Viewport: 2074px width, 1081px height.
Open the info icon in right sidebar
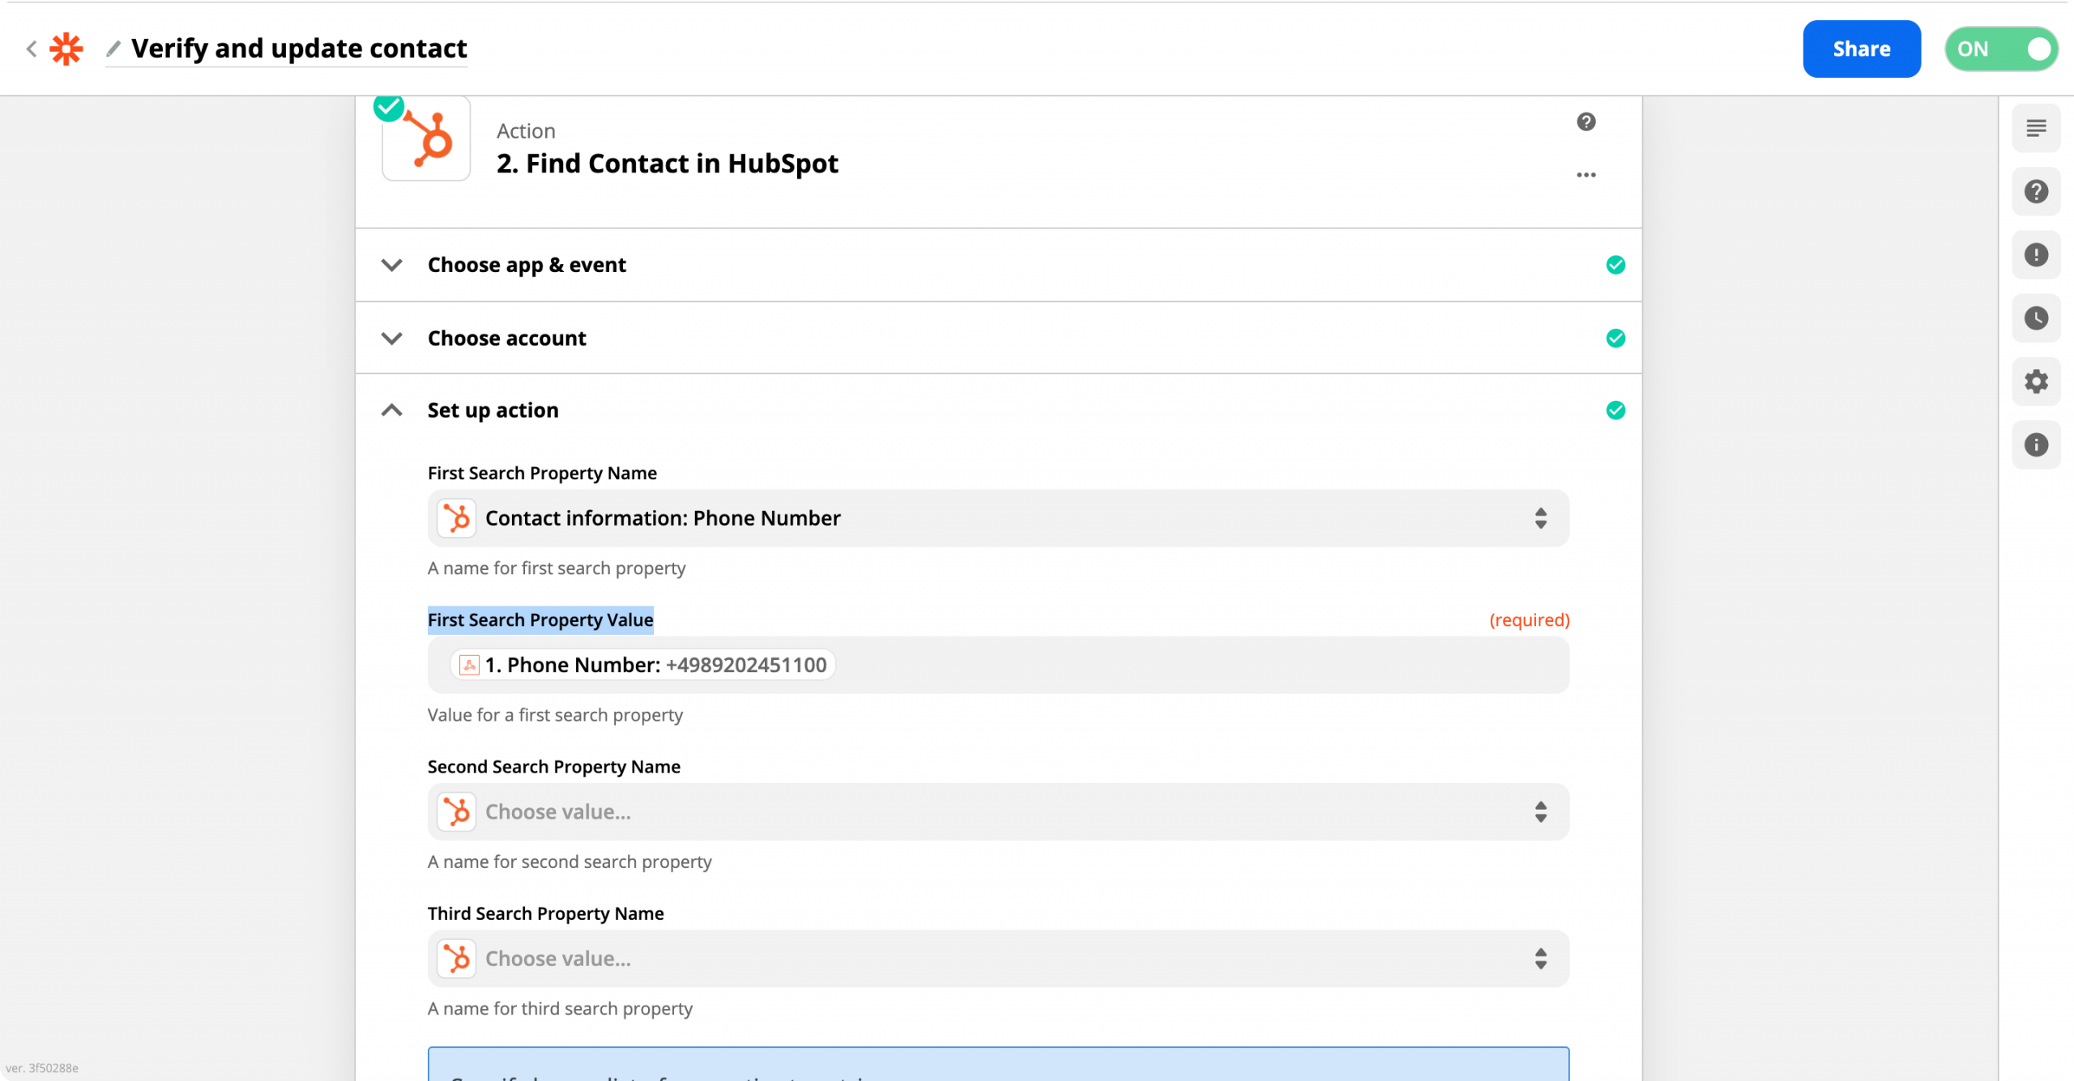coord(2036,445)
